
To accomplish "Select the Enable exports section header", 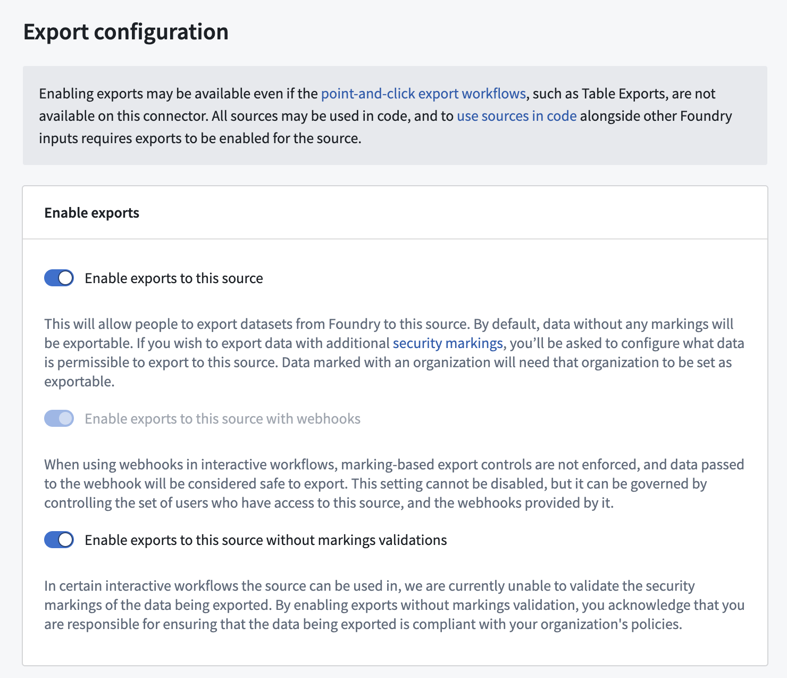I will [91, 212].
